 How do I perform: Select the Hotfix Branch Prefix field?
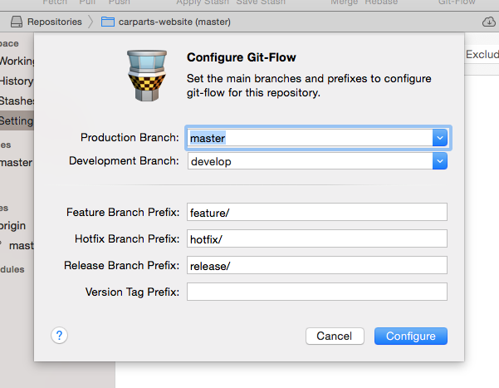[317, 239]
